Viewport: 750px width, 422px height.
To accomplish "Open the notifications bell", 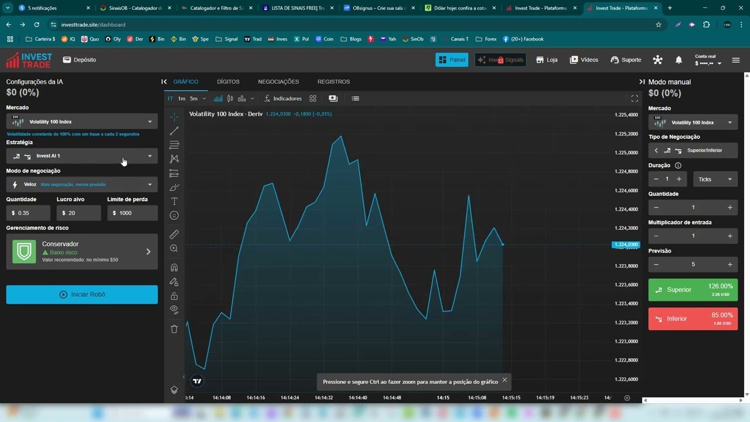I will coord(679,60).
